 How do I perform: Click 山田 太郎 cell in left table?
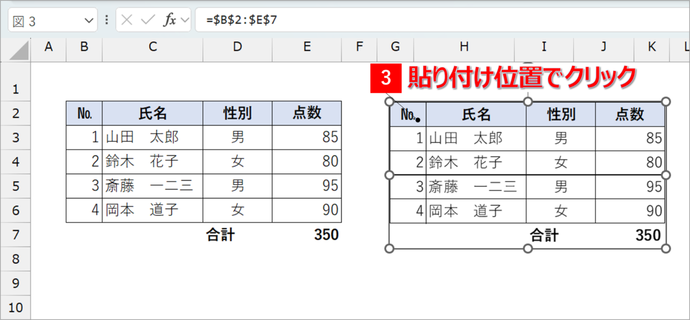(x=152, y=137)
